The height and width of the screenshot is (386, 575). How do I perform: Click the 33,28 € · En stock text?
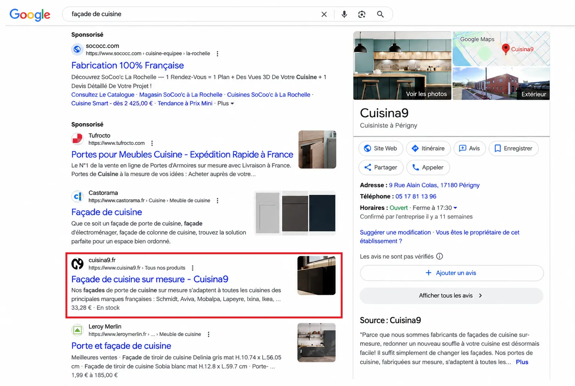click(96, 308)
